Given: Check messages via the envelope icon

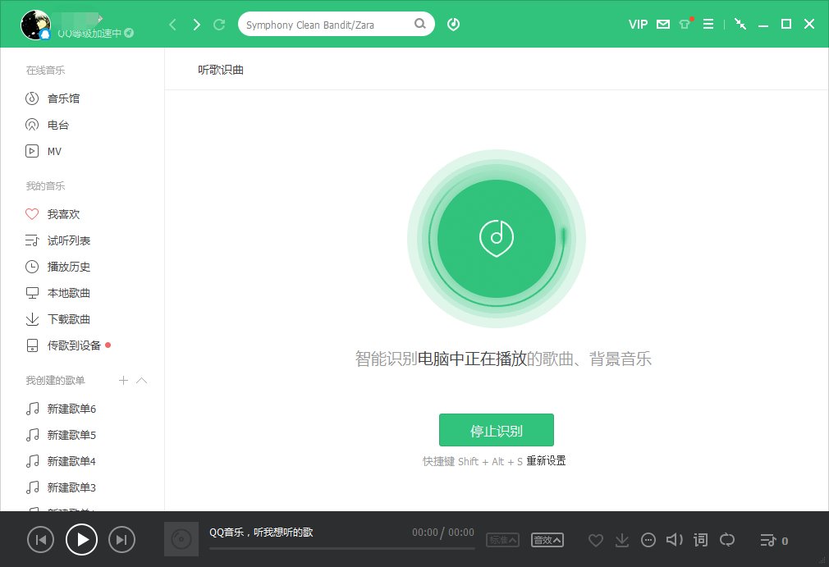Looking at the screenshot, I should (662, 24).
